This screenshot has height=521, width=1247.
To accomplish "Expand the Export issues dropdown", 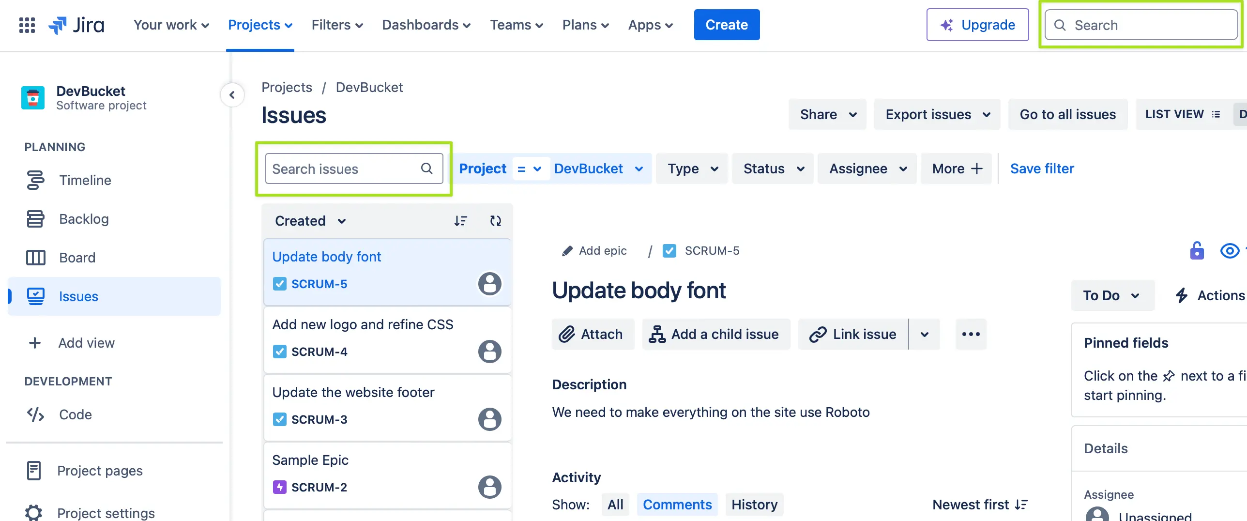I will (937, 114).
